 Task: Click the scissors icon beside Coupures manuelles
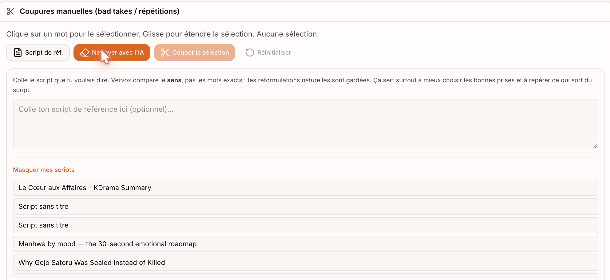(x=10, y=11)
